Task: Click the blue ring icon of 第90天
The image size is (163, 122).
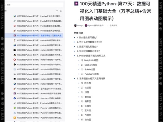Action: (x=15, y=98)
